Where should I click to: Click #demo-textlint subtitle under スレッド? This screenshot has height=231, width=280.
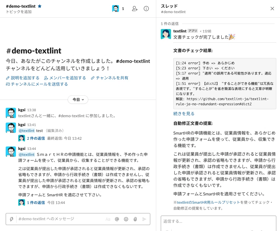pos(173,12)
